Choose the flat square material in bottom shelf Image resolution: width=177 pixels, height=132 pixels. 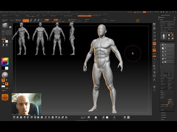[128, 117]
